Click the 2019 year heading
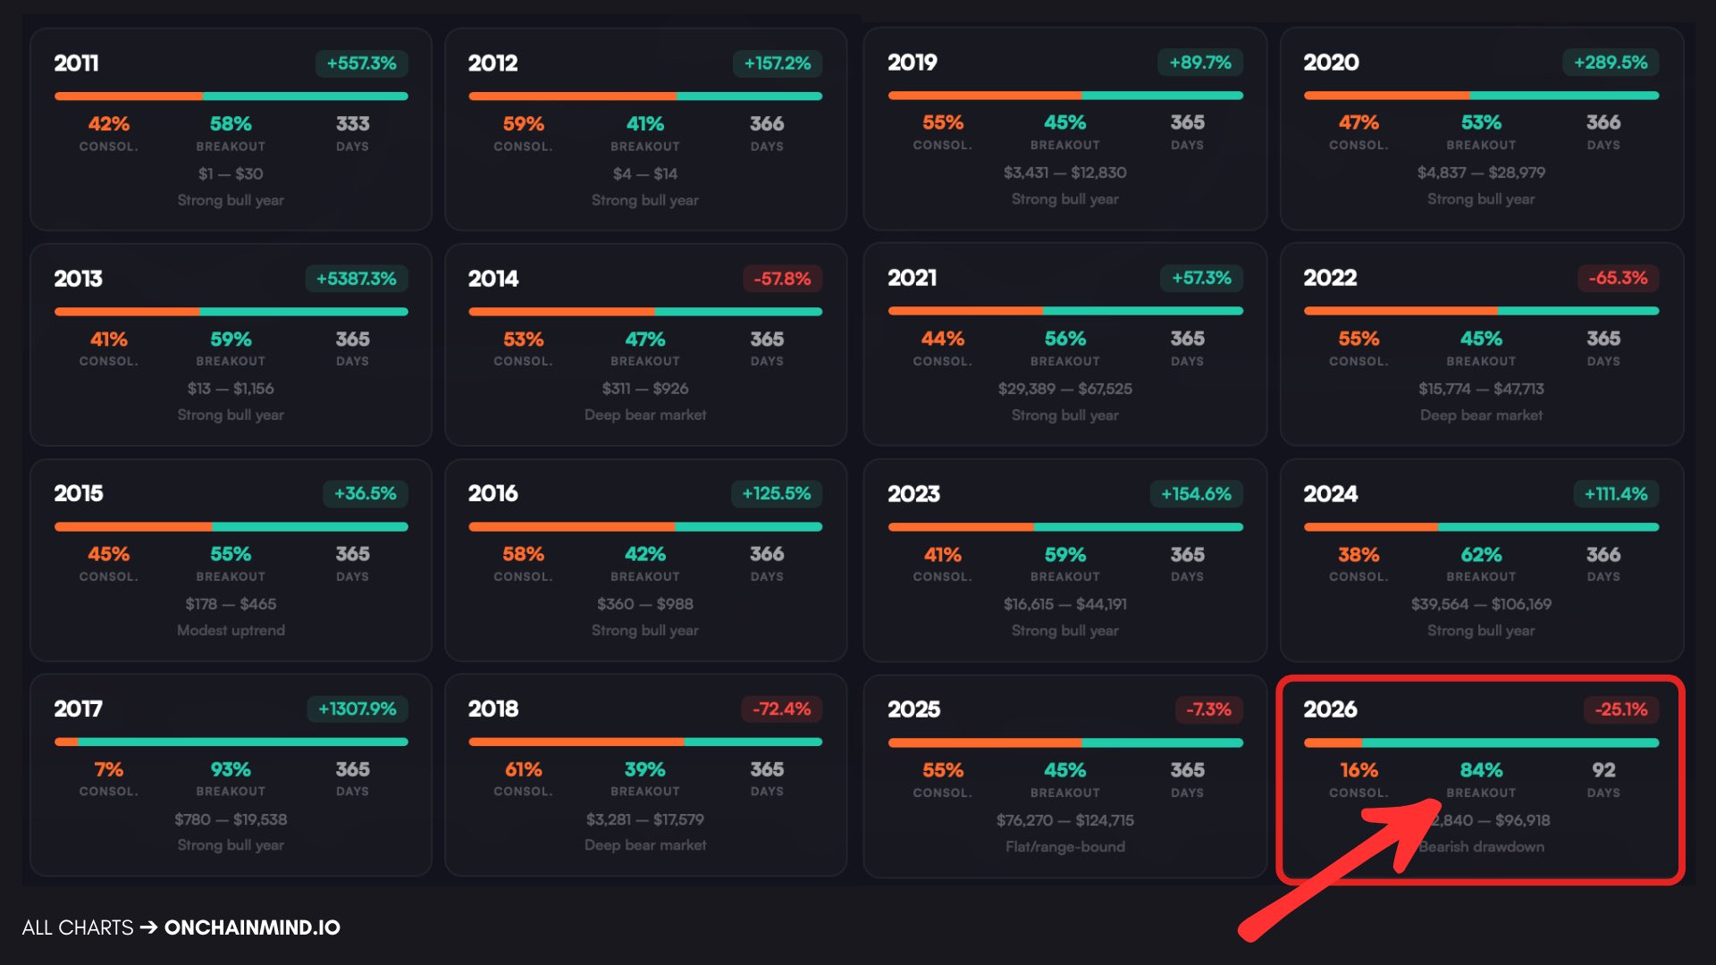1716x965 pixels. pyautogui.click(x=912, y=63)
